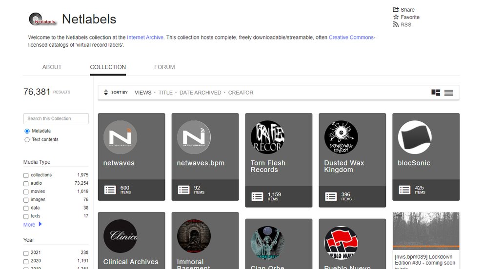The width and height of the screenshot is (484, 269).
Task: Click the Share icon
Action: (x=396, y=10)
